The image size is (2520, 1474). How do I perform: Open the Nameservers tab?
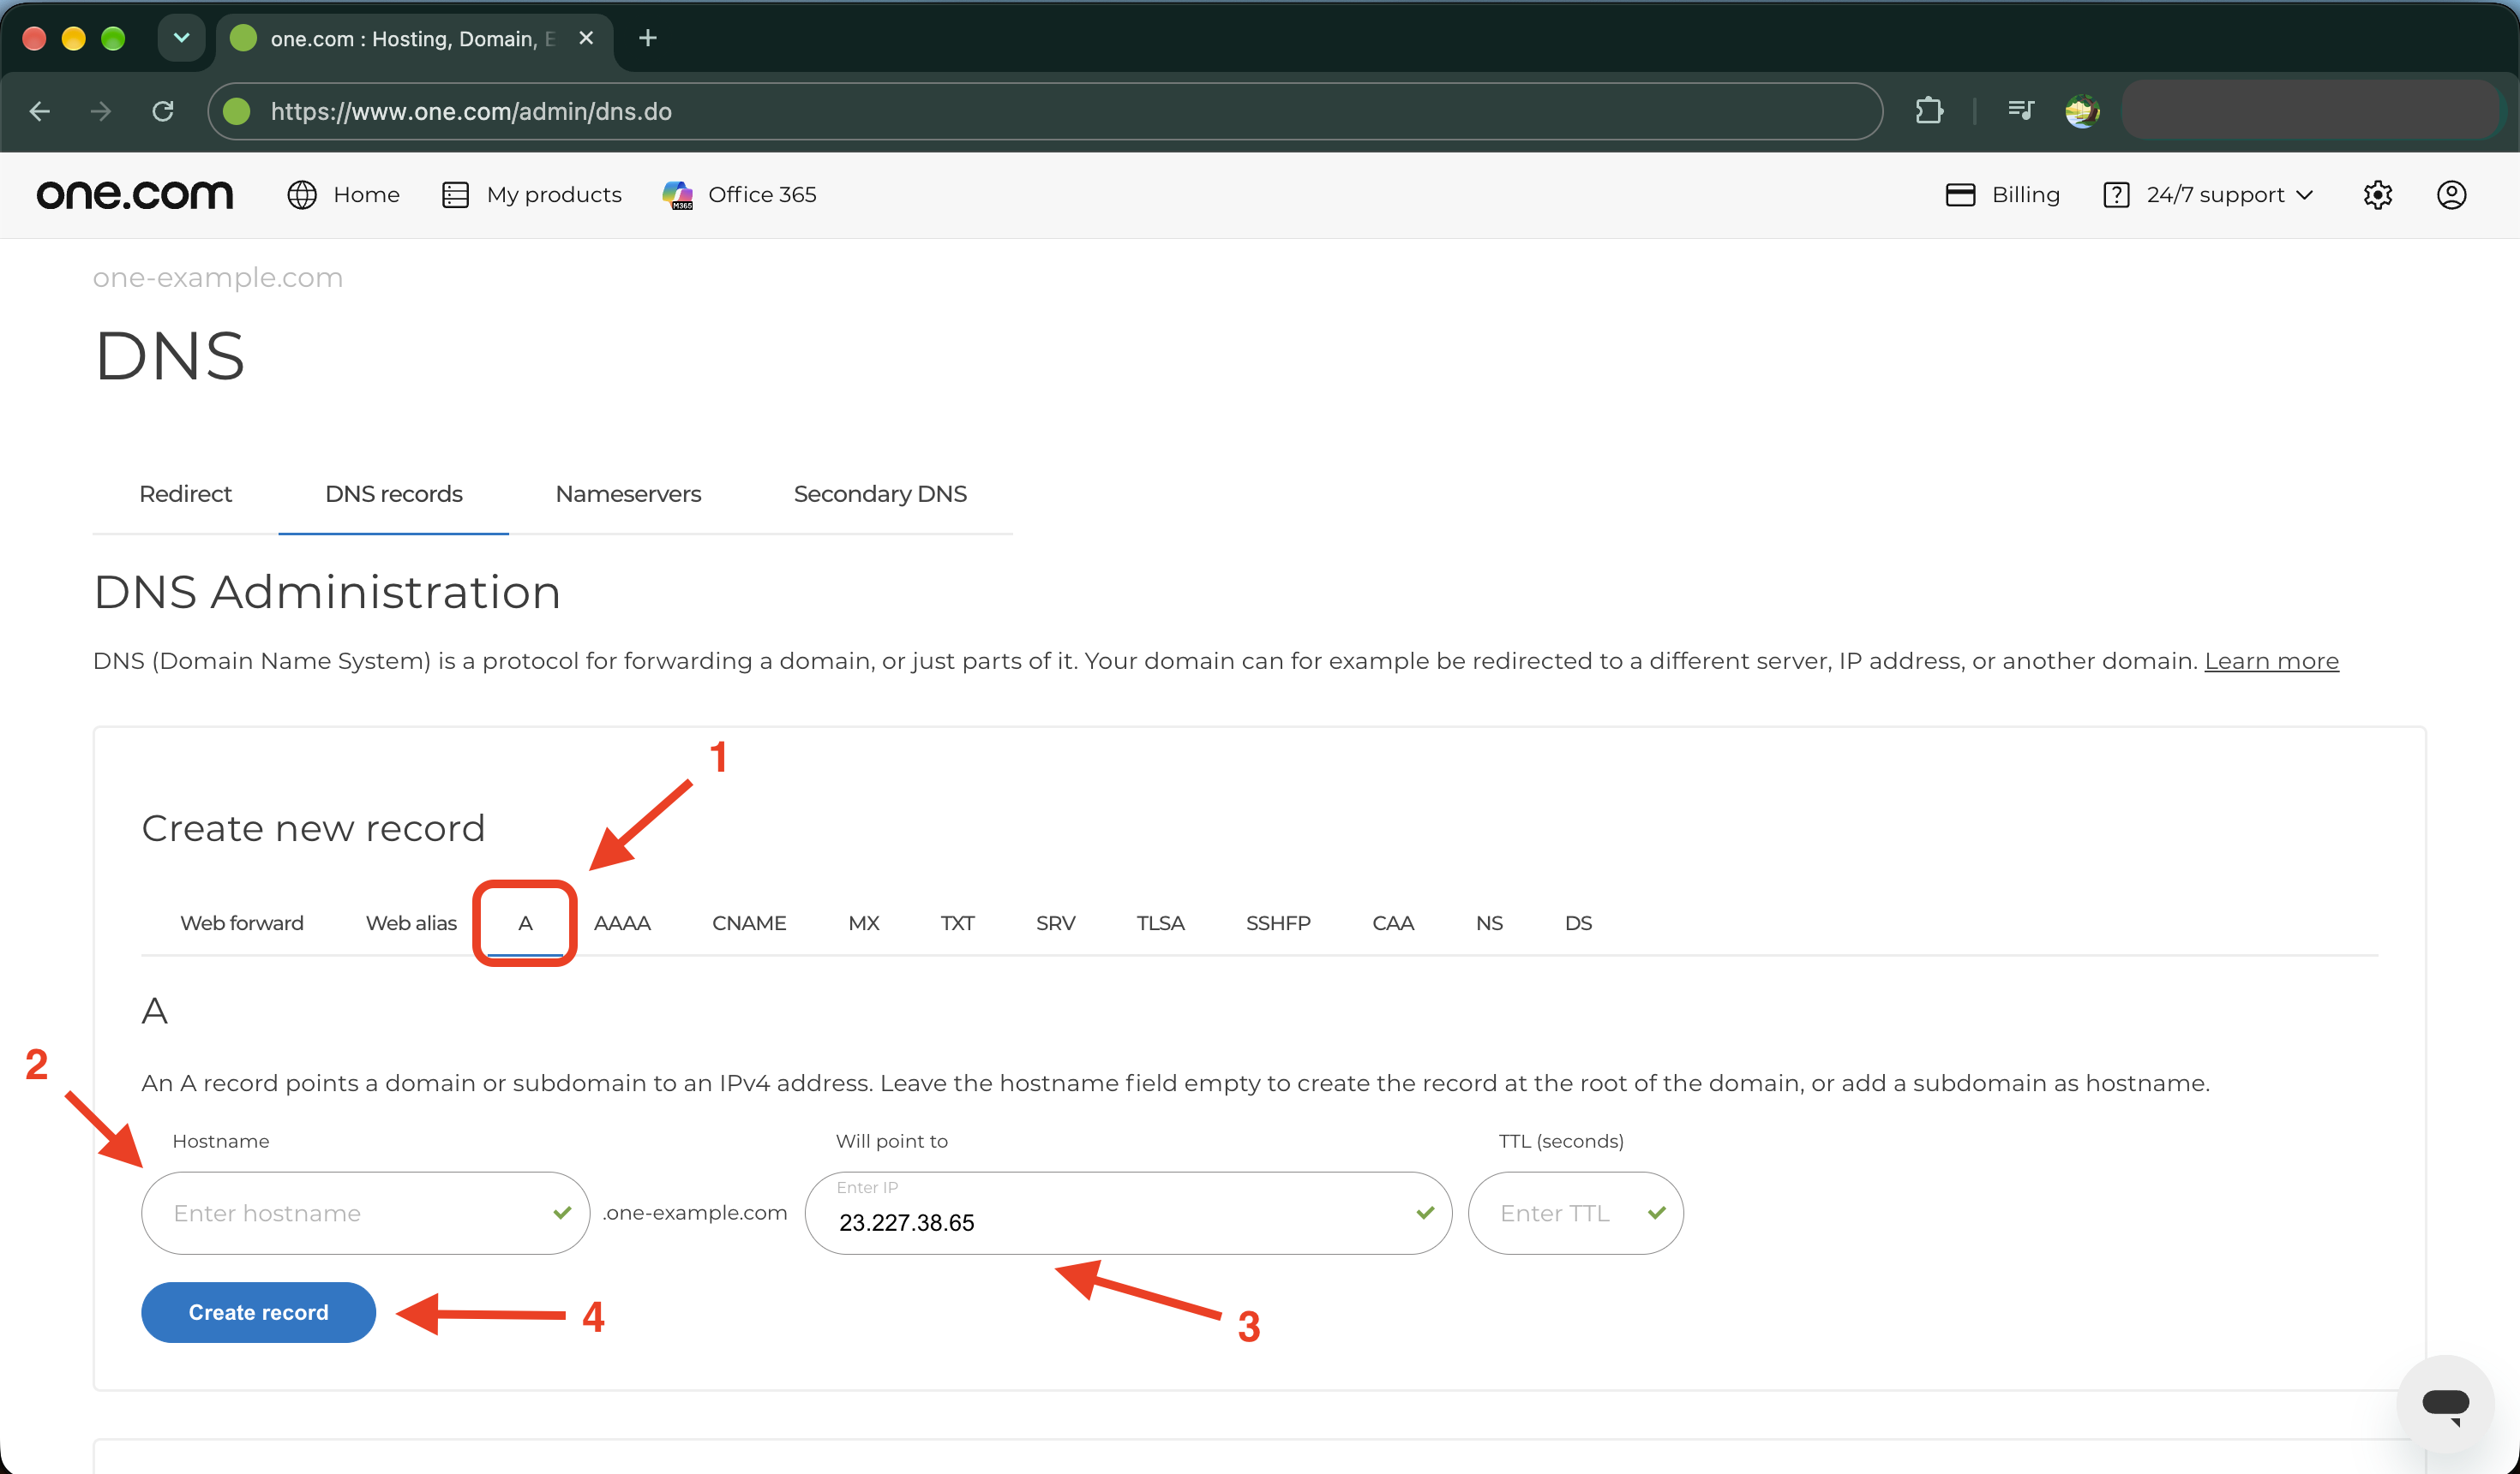[x=628, y=493]
